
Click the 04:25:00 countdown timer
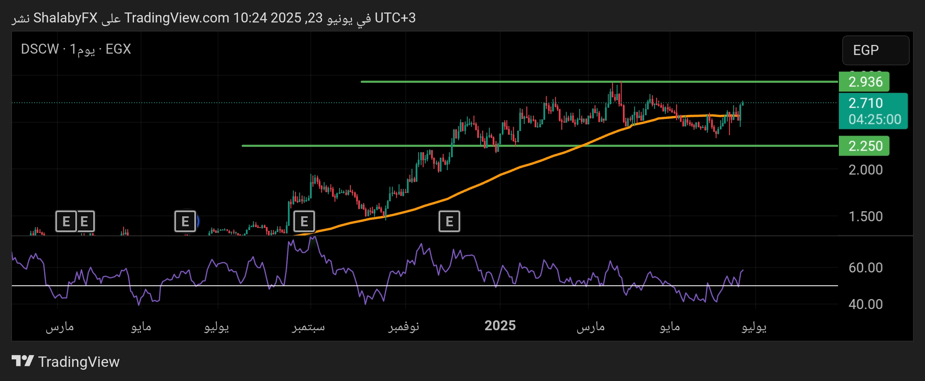click(875, 119)
